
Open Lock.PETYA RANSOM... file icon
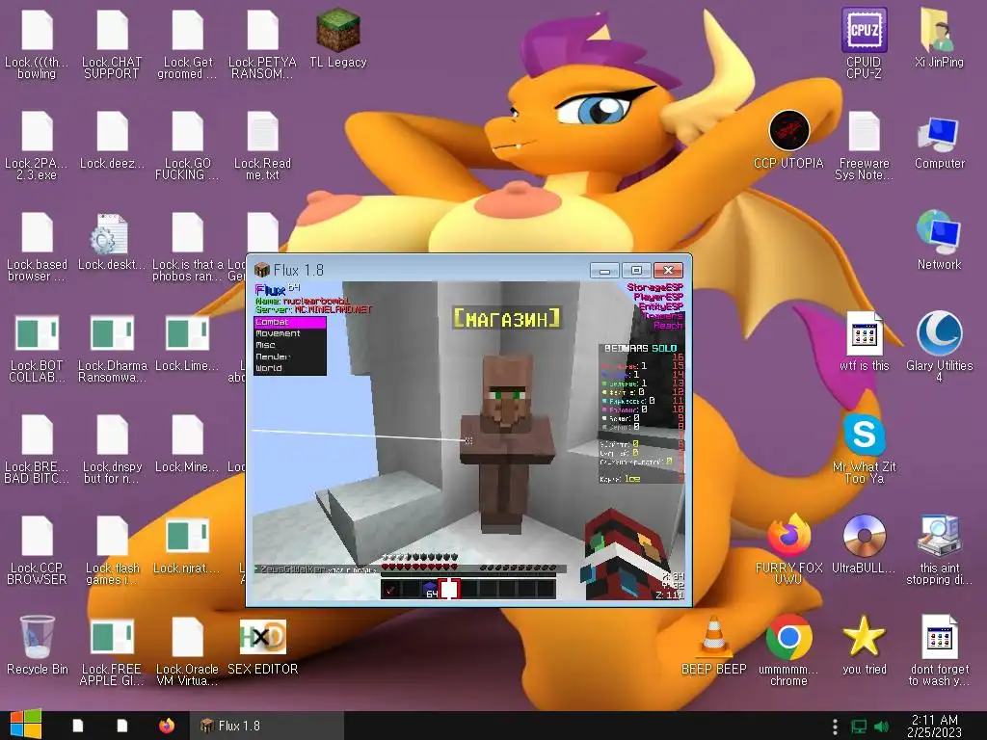[x=262, y=30]
